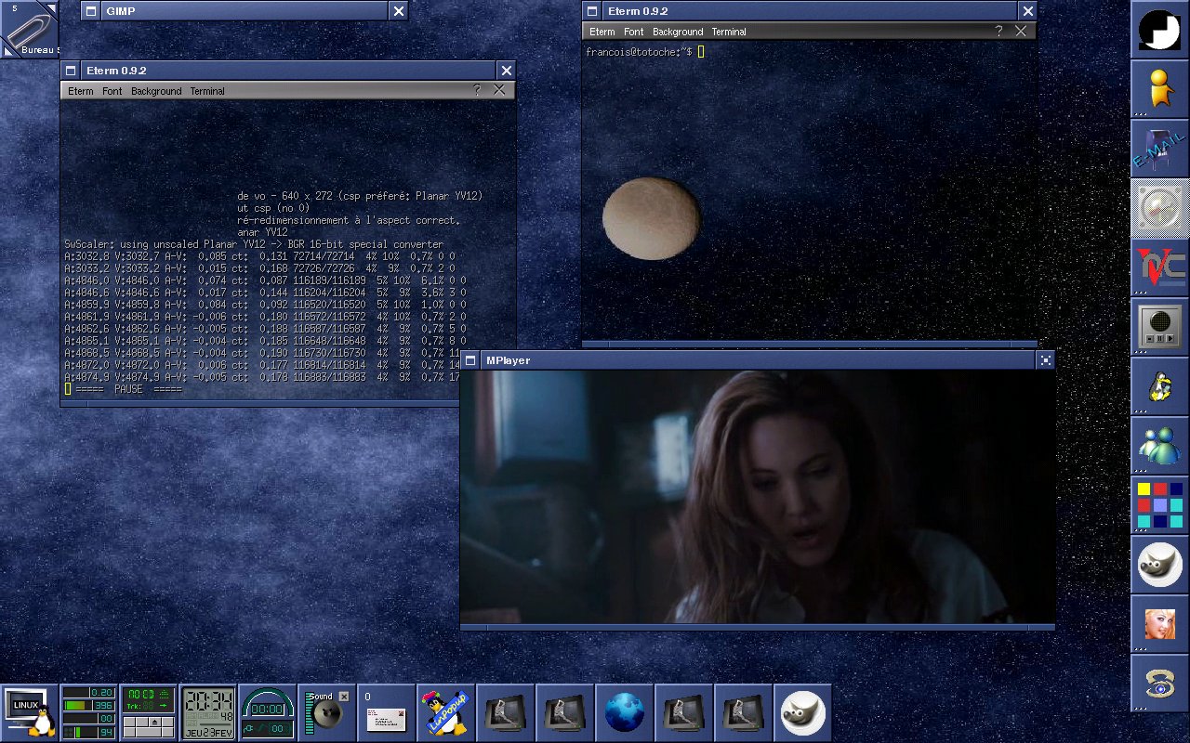The height and width of the screenshot is (743, 1190).
Task: Click the CD player track display
Action: (149, 700)
